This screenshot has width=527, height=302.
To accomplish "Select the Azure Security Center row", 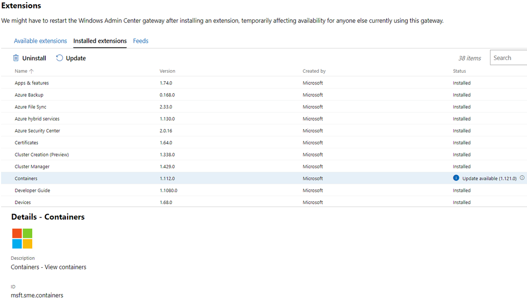I will (264, 131).
